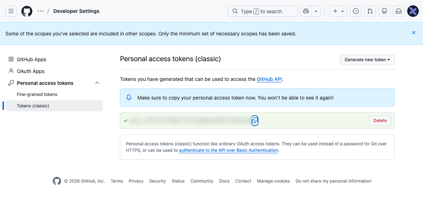
Task: Open the Pull requests icon in header
Action: tap(370, 11)
